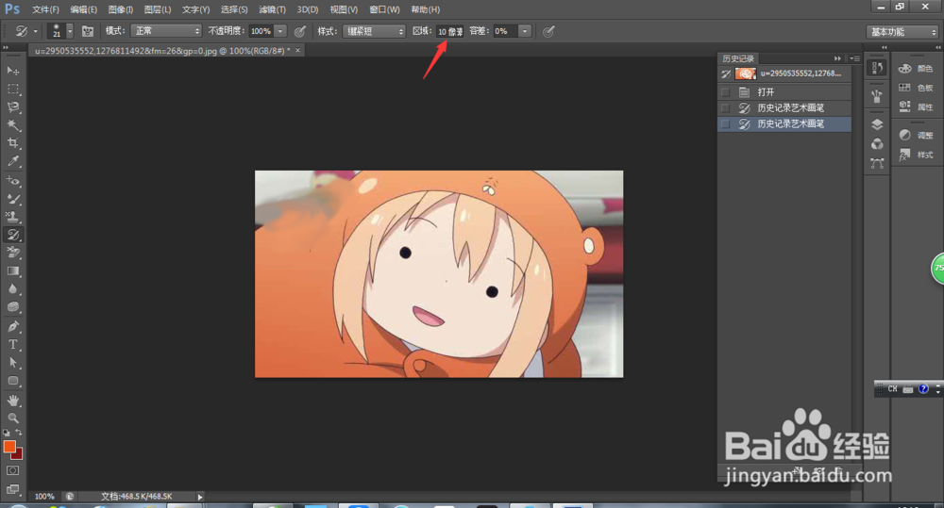Swap foreground and background colors
The width and height of the screenshot is (944, 508).
(x=19, y=433)
